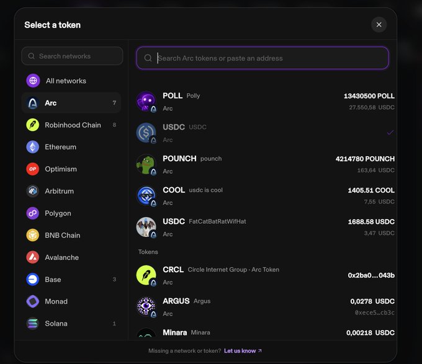This screenshot has height=364, width=422.
Task: Click the magnifier icon in Search networks
Action: 32,56
